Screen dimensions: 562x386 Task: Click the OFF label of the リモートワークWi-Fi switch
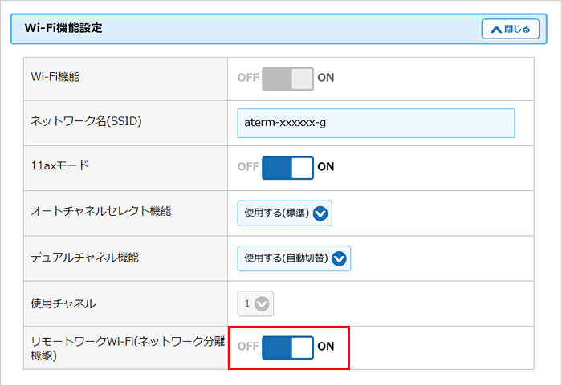[248, 347]
